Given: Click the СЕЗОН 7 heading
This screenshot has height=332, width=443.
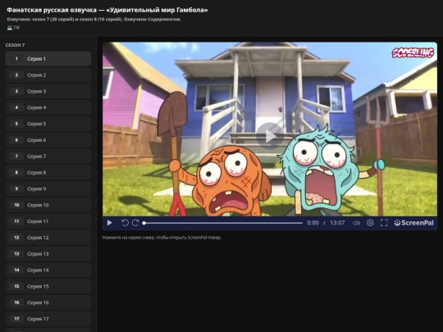Looking at the screenshot, I should pyautogui.click(x=16, y=45).
